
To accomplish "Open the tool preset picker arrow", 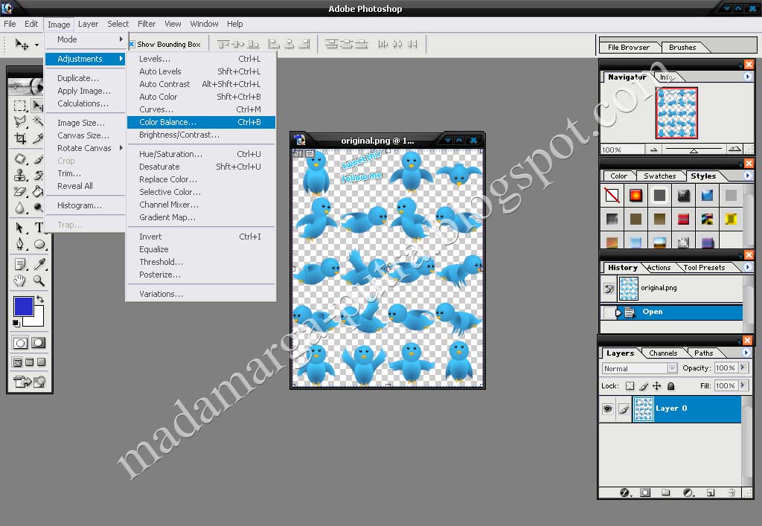I will click(x=37, y=45).
